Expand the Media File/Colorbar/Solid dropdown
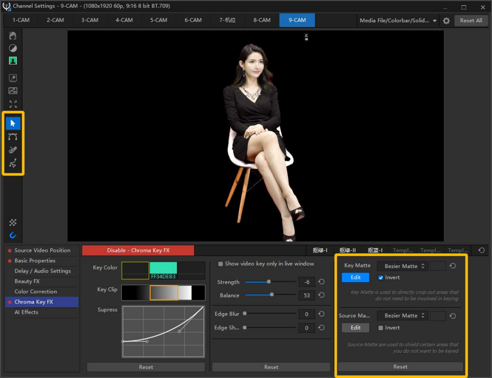 [398, 21]
